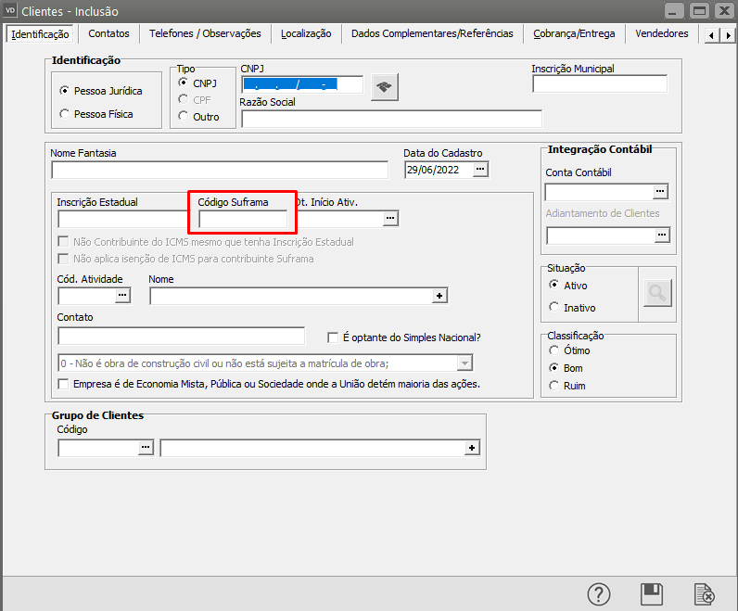738x611 pixels.
Task: Click the cancel document icon
Action: tap(704, 594)
